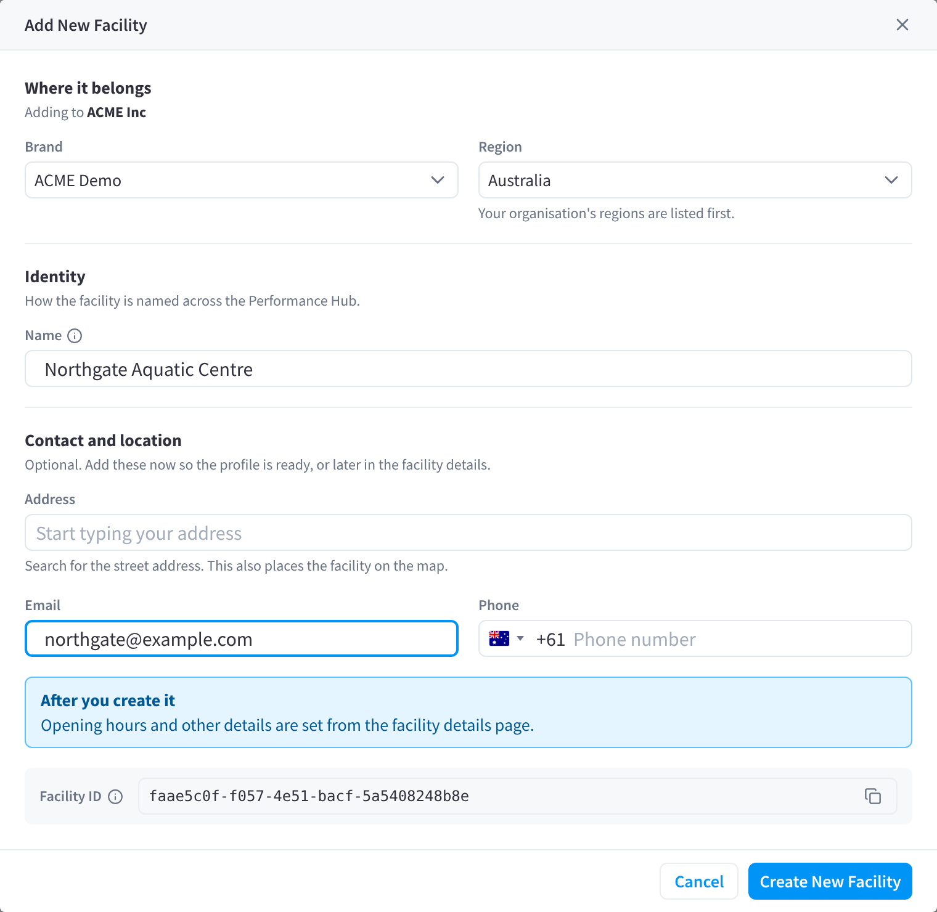Screen dimensions: 937x912
Task: Click Create New Facility button
Action: click(x=830, y=881)
